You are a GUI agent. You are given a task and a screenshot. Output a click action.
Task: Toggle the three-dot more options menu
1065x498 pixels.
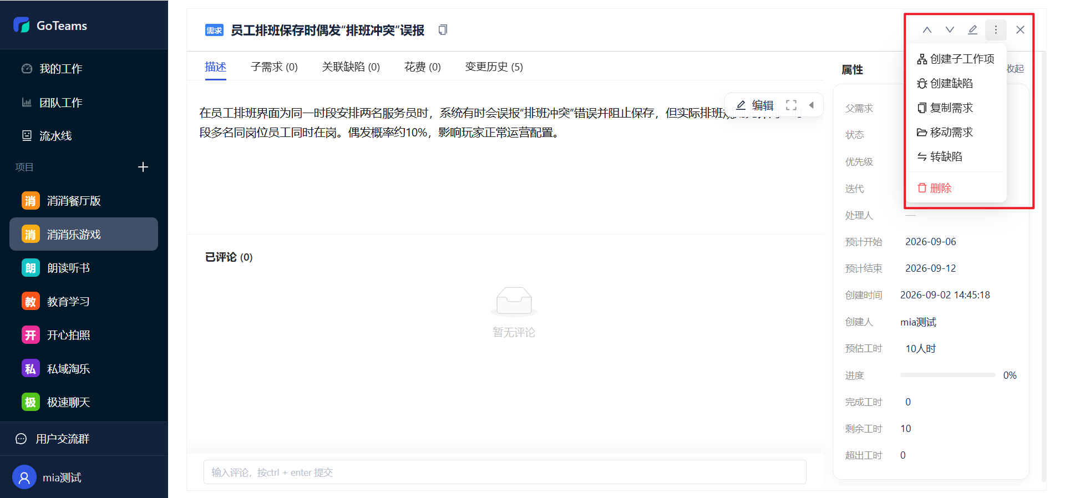click(x=996, y=30)
